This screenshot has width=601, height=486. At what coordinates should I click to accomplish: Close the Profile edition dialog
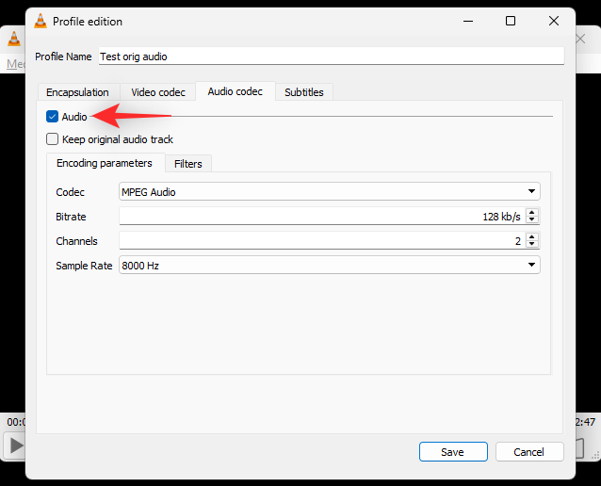coord(554,21)
